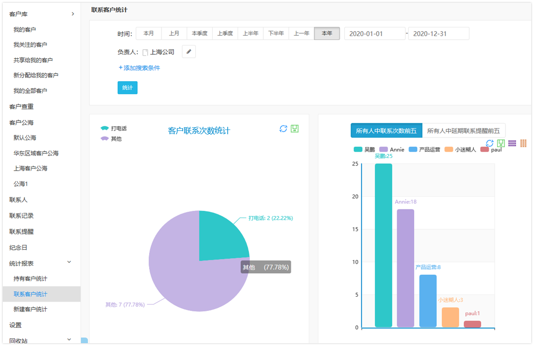The image size is (534, 346).
Task: Click the 添加搜索条件 link
Action: point(139,68)
